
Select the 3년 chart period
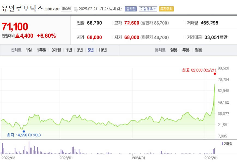tap(79, 50)
